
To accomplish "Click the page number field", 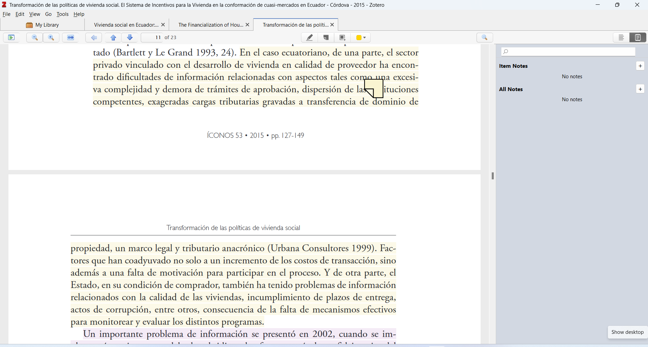I will (152, 37).
